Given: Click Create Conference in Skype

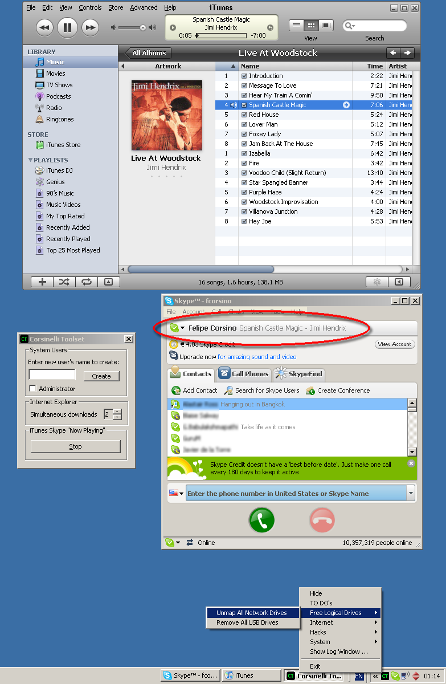Looking at the screenshot, I should click(x=338, y=390).
